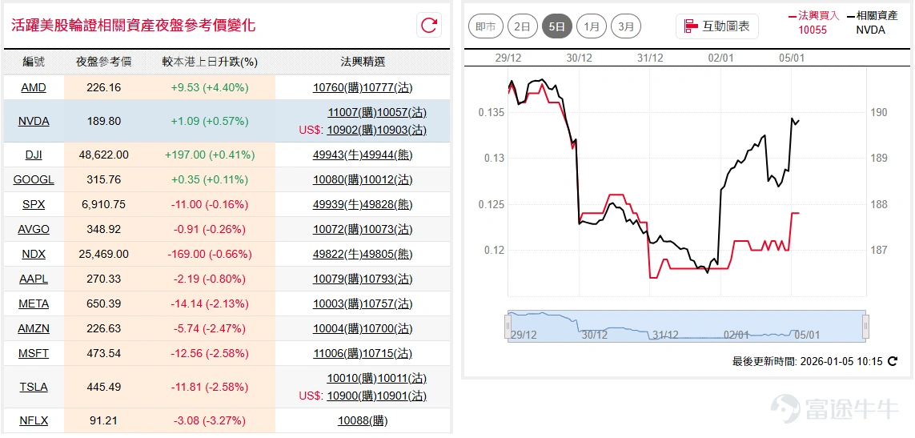The image size is (915, 438).
Task: Open the DJI ticker link
Action: [x=34, y=155]
